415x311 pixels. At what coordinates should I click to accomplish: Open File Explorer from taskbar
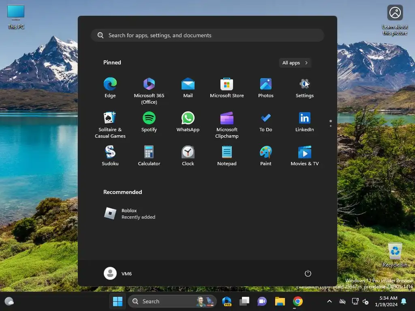coord(280,301)
